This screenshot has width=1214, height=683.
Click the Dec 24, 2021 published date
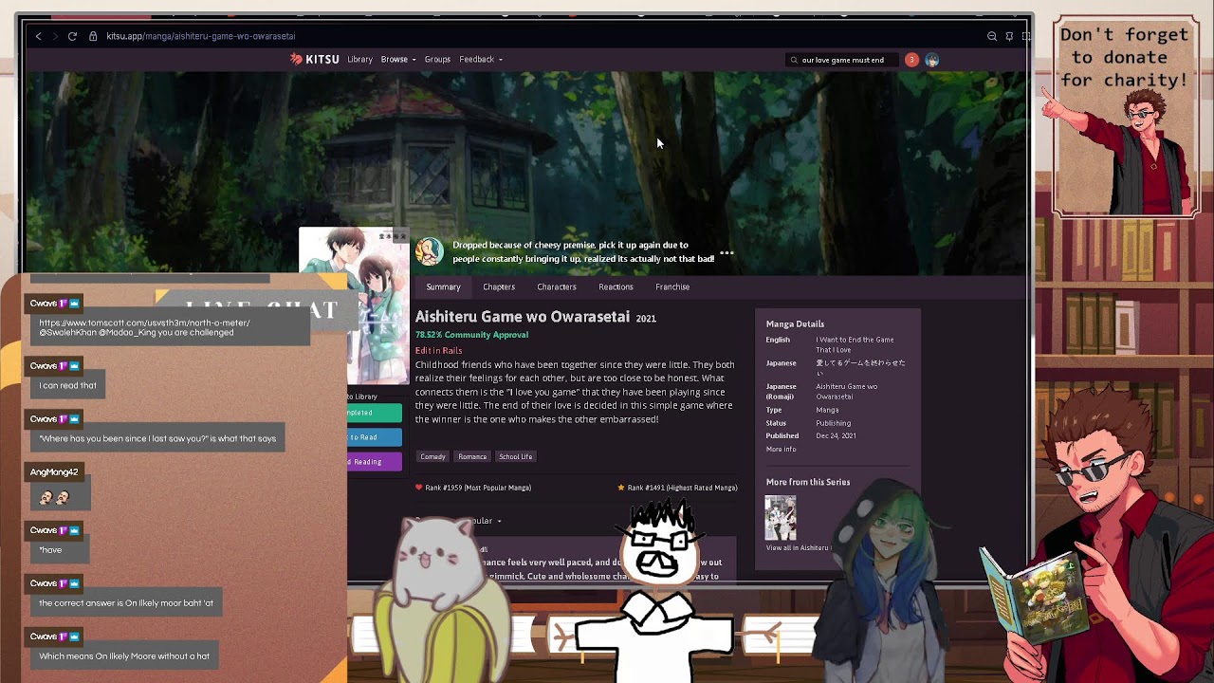(x=837, y=436)
